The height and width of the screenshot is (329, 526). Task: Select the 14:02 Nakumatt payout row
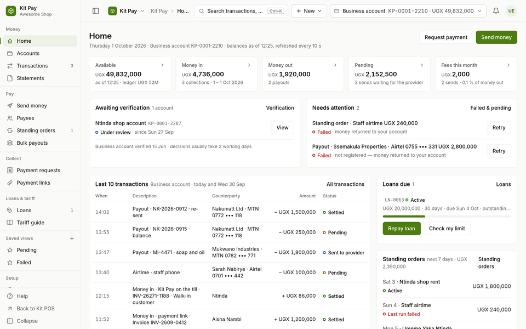point(230,212)
